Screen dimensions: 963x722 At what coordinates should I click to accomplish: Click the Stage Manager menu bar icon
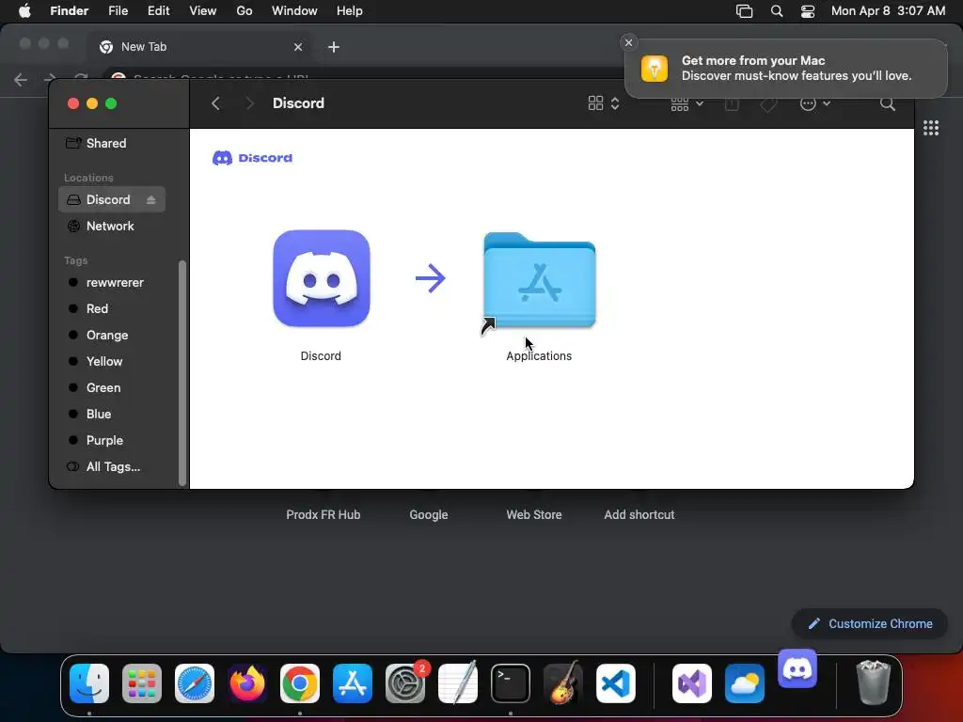(x=745, y=11)
